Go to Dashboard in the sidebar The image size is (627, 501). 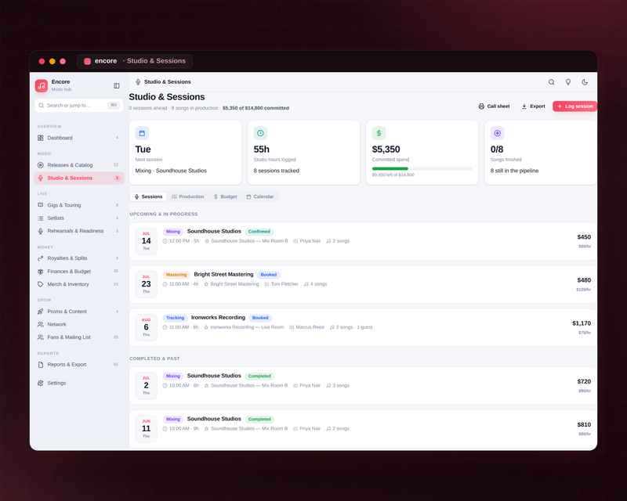(79, 138)
